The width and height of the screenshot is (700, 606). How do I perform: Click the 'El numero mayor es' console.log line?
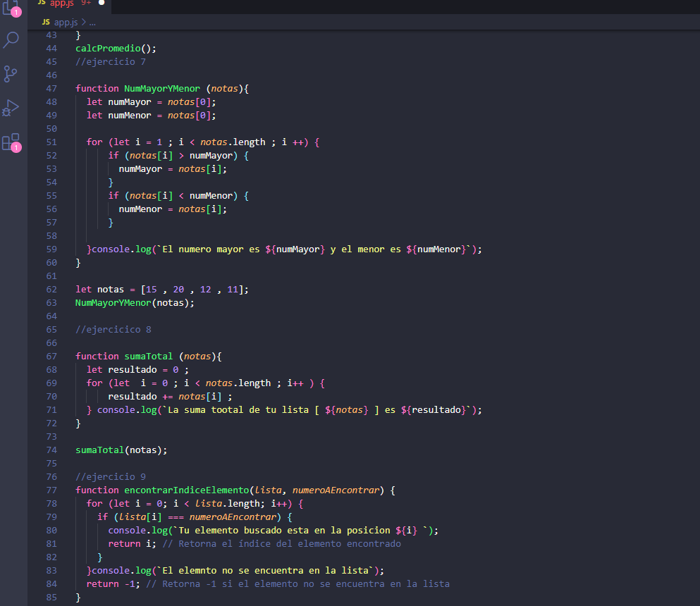284,249
